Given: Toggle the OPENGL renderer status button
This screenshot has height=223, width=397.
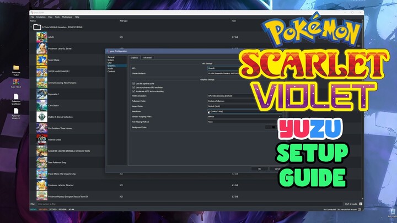Looking at the screenshot, I should pyautogui.click(x=34, y=209).
